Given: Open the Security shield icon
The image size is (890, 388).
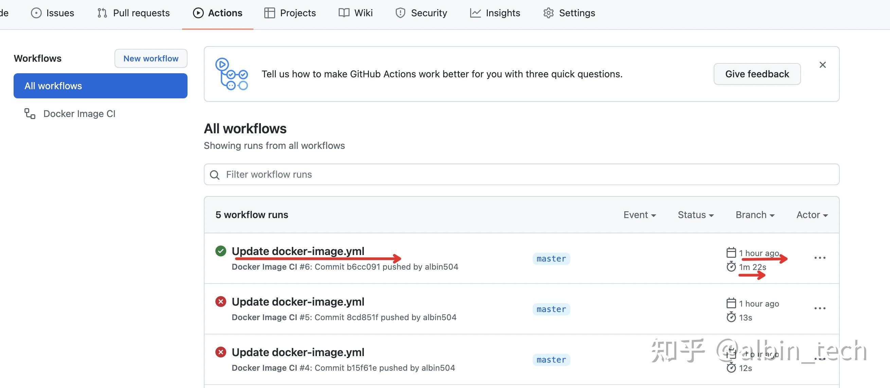Looking at the screenshot, I should pyautogui.click(x=400, y=13).
